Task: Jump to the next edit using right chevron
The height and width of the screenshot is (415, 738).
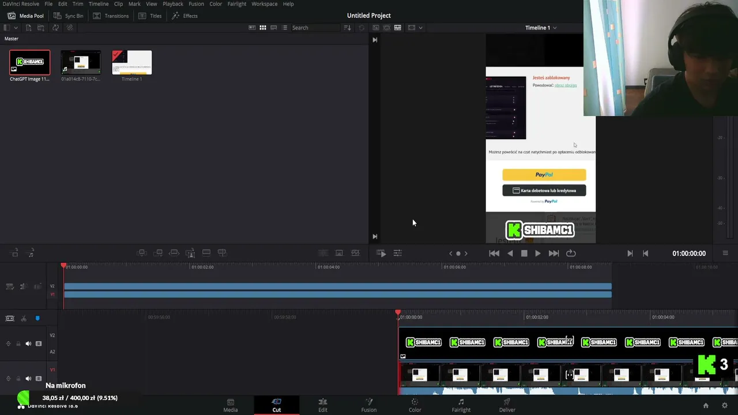Action: (x=466, y=253)
